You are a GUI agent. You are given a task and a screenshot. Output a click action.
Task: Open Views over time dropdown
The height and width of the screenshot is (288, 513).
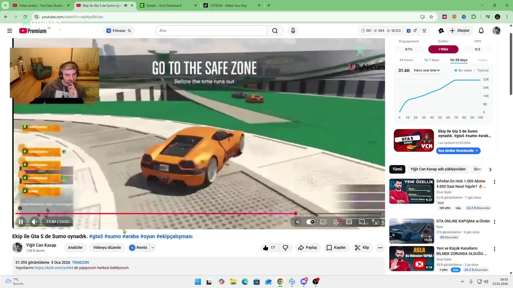click(x=427, y=70)
